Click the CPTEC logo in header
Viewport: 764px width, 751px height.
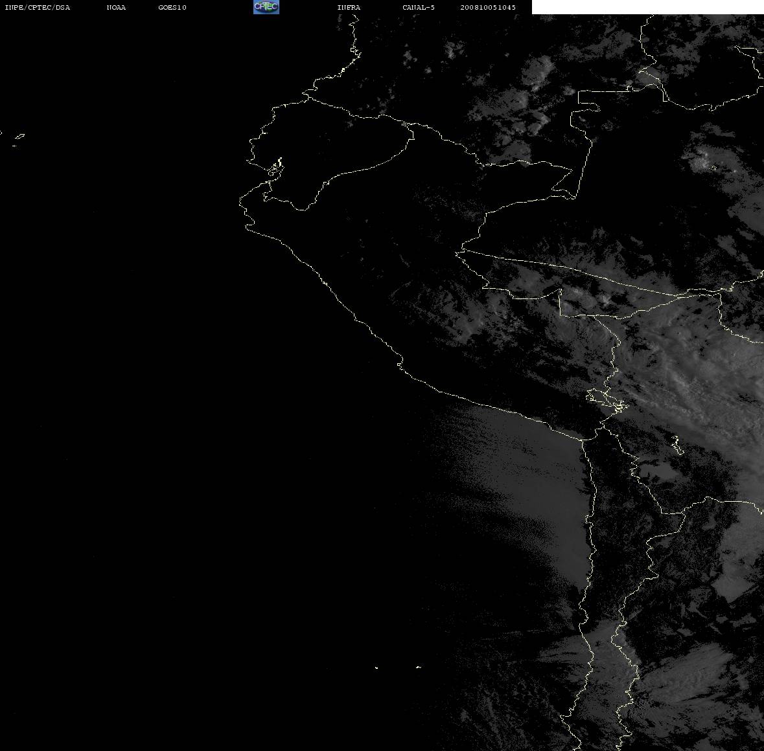coord(266,7)
